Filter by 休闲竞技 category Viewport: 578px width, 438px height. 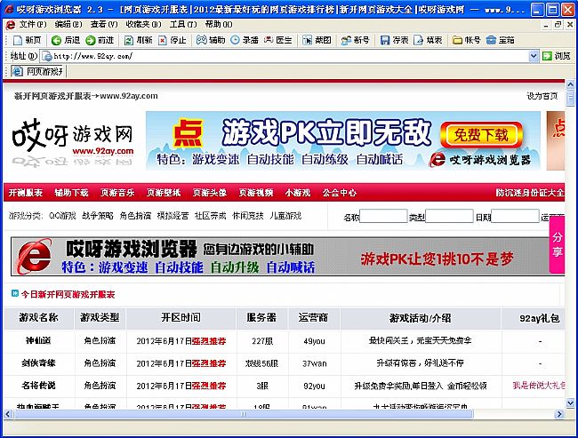click(248, 216)
